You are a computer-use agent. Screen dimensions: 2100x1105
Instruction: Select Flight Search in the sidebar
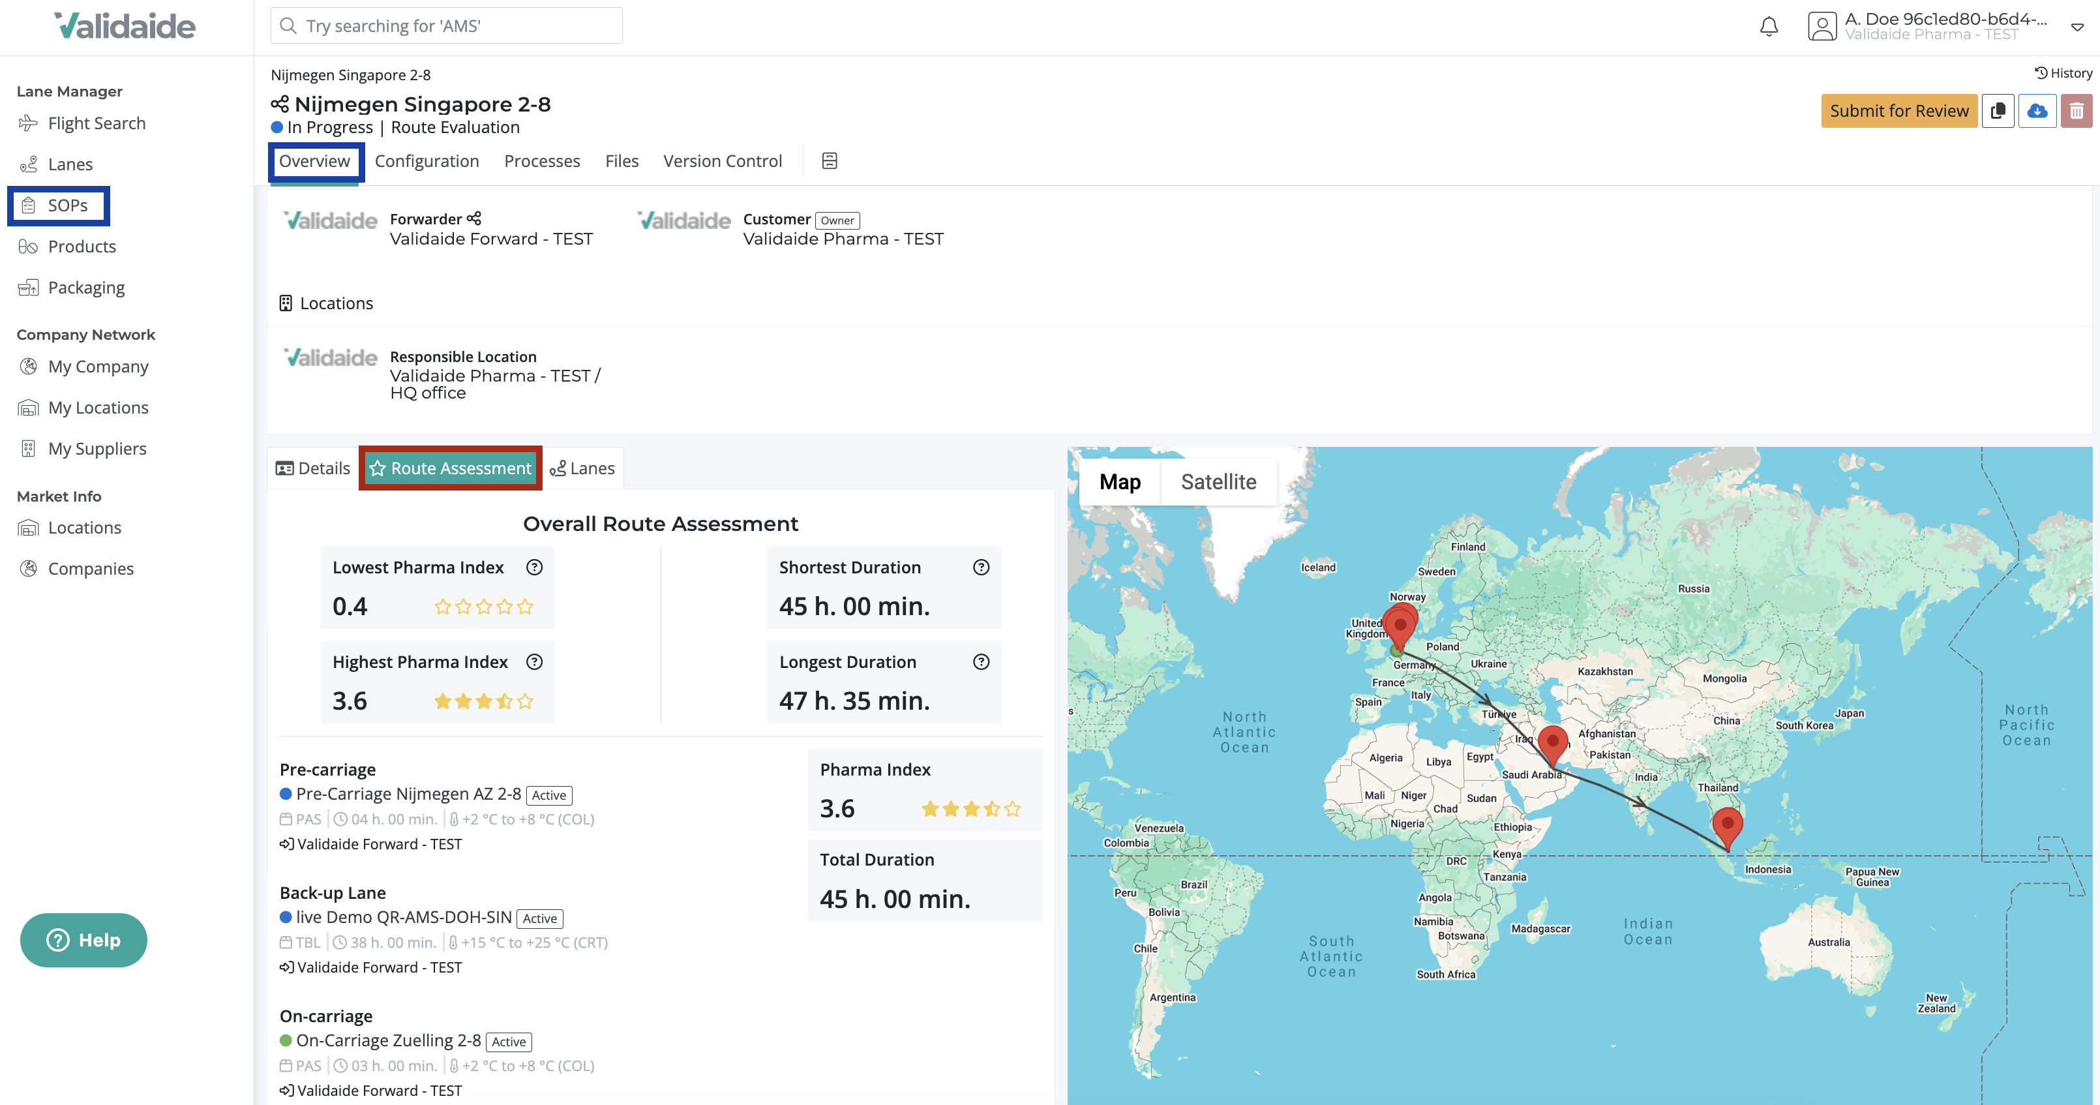coord(97,123)
